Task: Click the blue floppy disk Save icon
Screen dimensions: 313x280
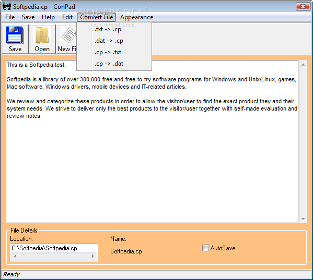Action: point(15,35)
